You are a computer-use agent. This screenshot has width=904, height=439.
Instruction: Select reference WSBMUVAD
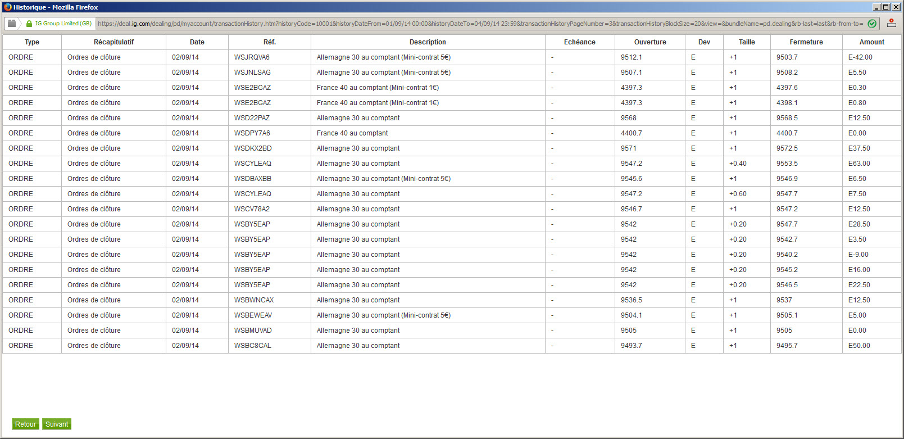pyautogui.click(x=253, y=331)
